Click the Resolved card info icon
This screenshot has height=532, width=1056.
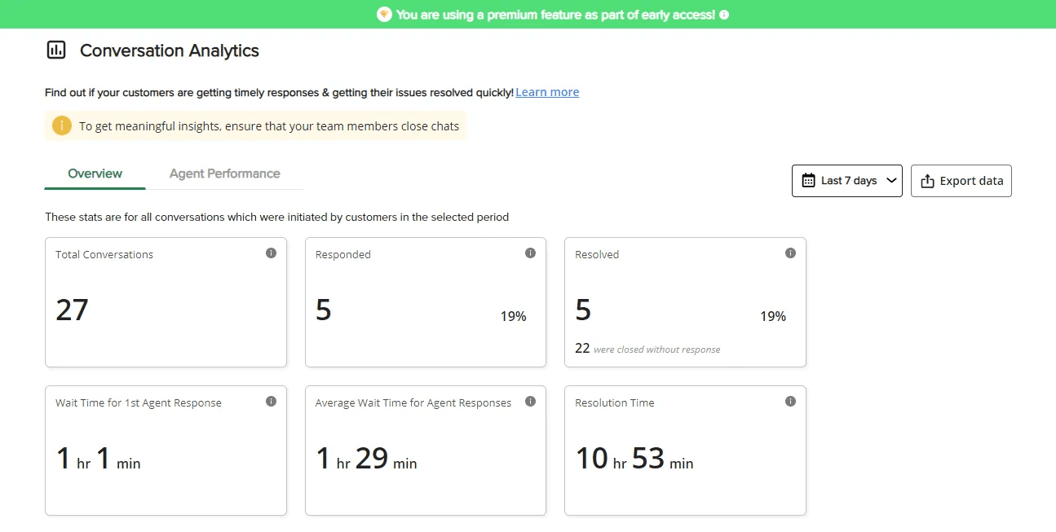[x=790, y=253]
